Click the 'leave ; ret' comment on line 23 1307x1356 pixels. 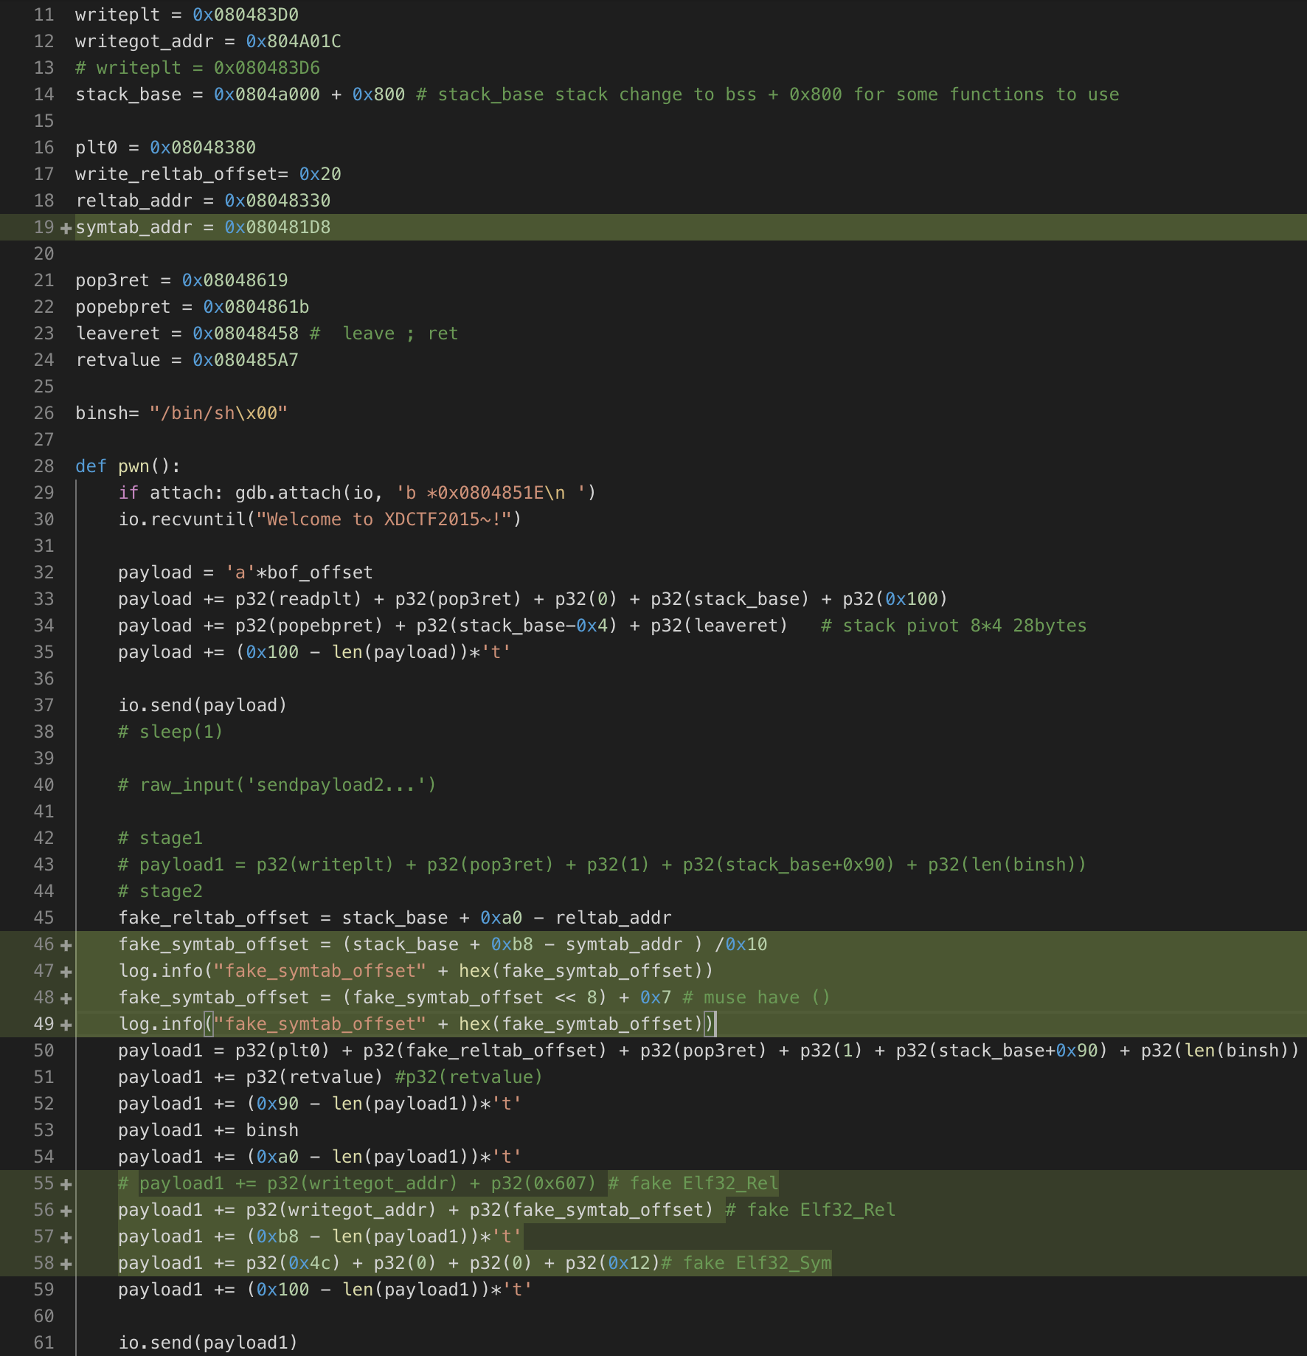point(384,333)
